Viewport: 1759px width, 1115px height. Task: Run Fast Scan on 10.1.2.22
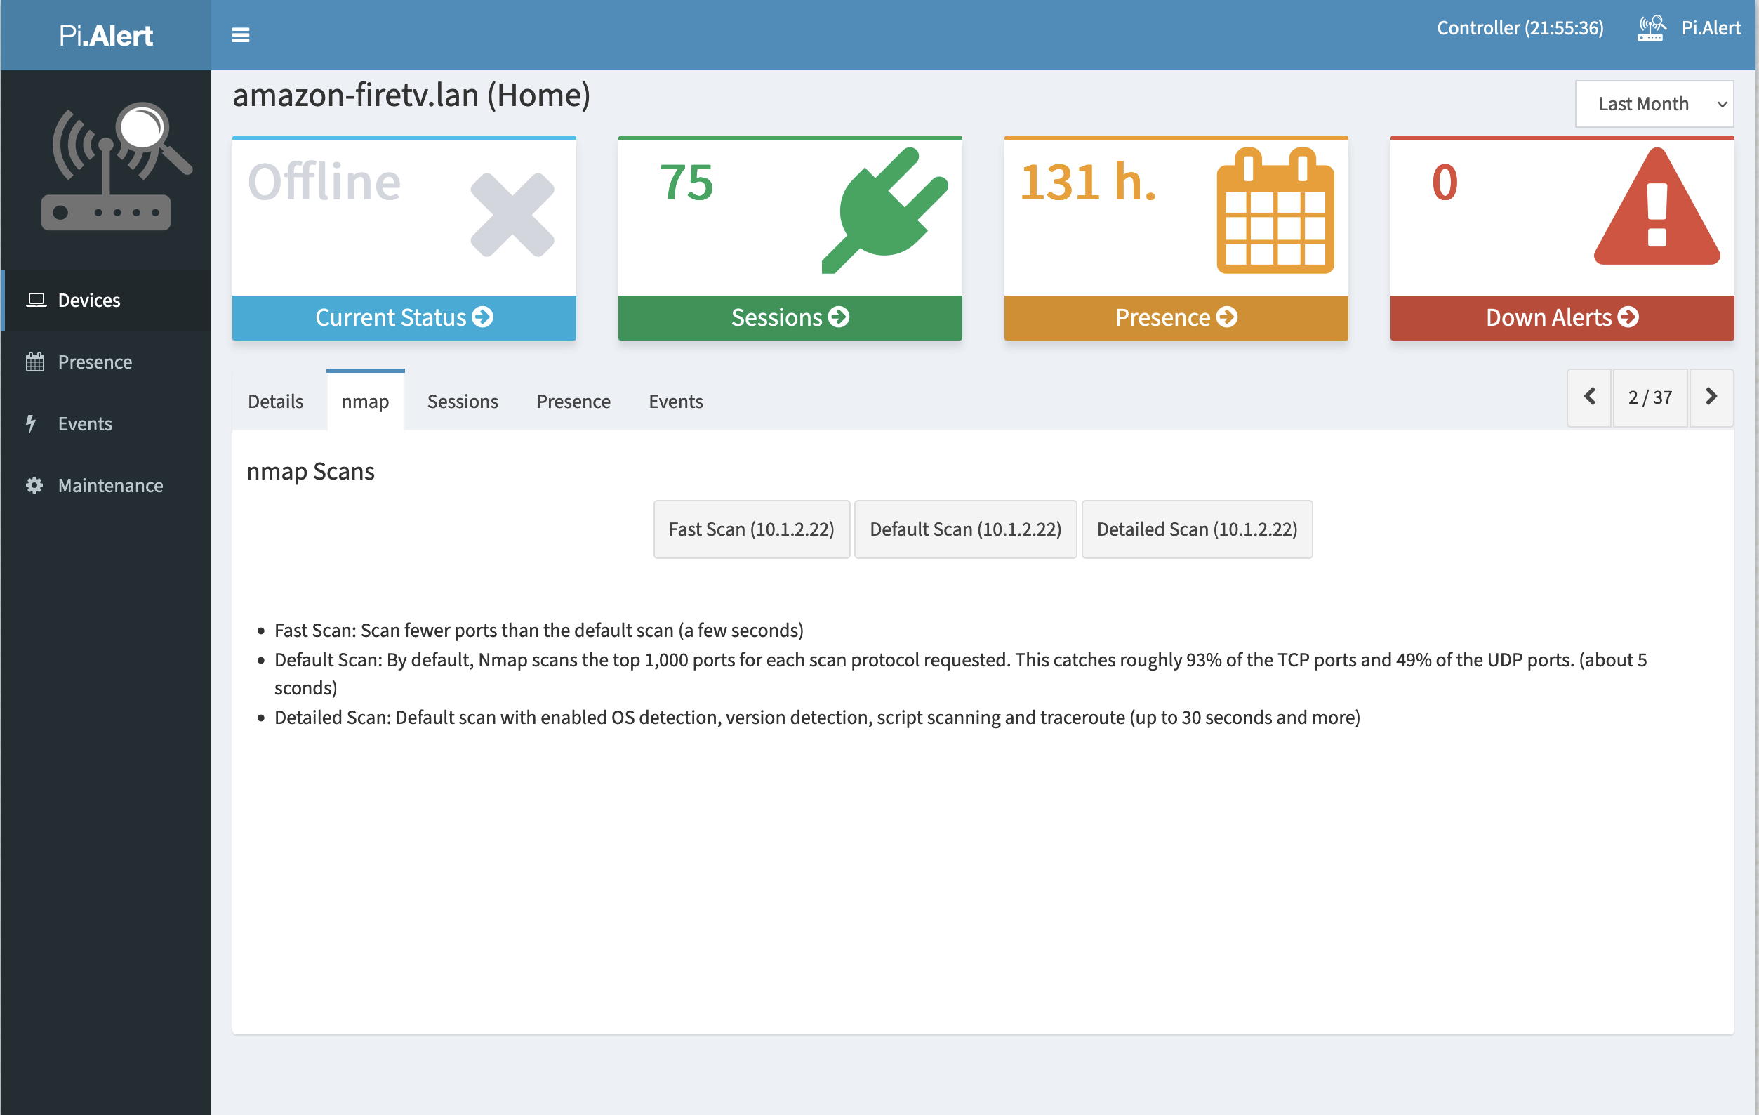pos(751,529)
